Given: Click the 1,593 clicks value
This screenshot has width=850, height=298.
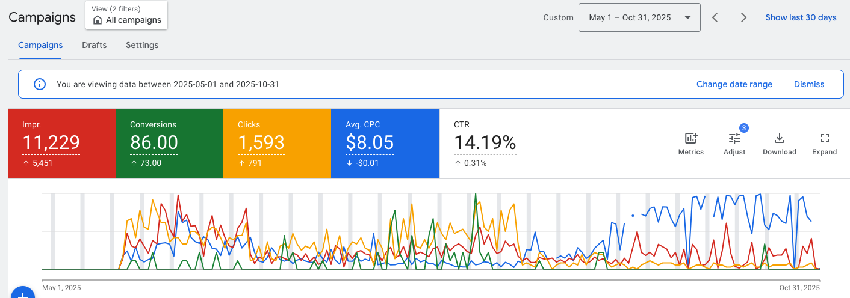Looking at the screenshot, I should point(261,142).
